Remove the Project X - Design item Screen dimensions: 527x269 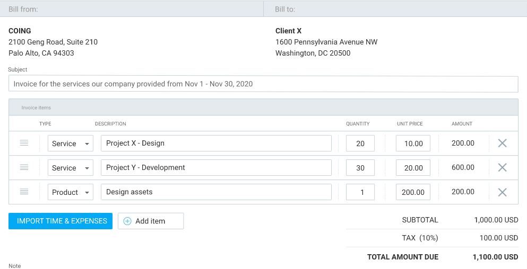tap(502, 143)
